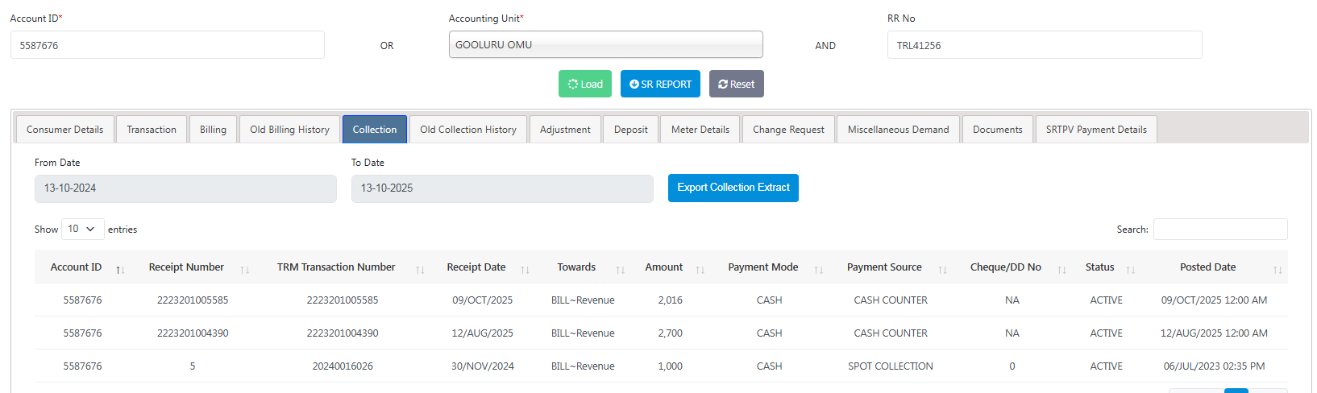The height and width of the screenshot is (393, 1317).
Task: Sort by Posted Date arrows icon
Action: tap(1278, 270)
